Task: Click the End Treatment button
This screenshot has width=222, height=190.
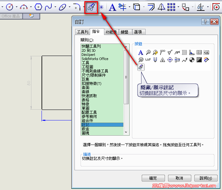Action: [x=192, y=52]
